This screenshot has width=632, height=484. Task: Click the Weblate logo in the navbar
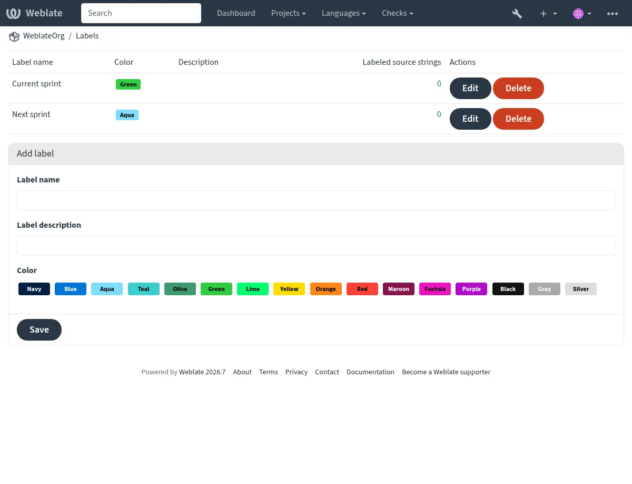click(x=35, y=13)
